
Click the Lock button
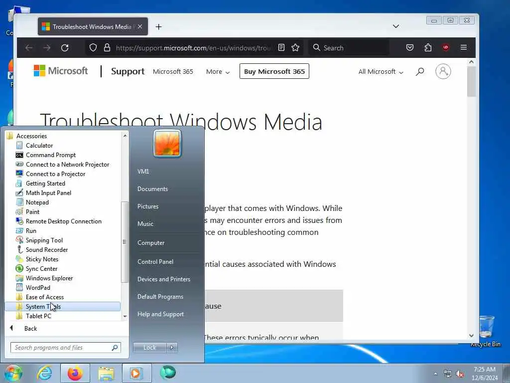pos(149,348)
